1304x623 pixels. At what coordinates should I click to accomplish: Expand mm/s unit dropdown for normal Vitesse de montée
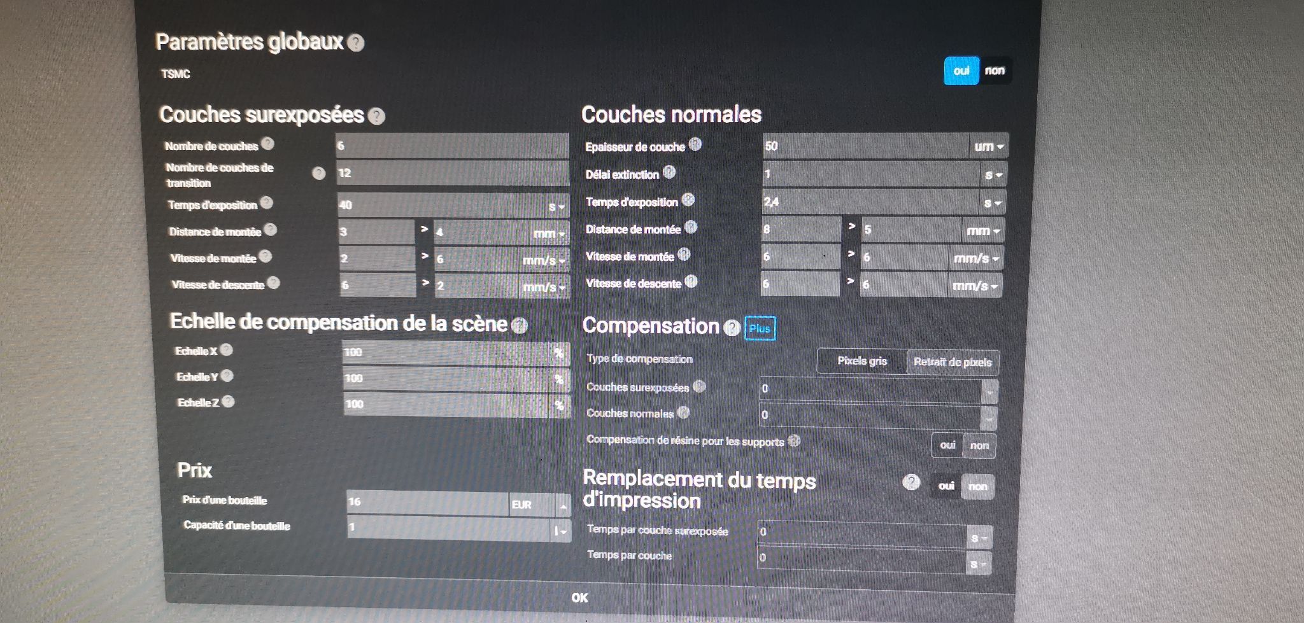pyautogui.click(x=977, y=258)
